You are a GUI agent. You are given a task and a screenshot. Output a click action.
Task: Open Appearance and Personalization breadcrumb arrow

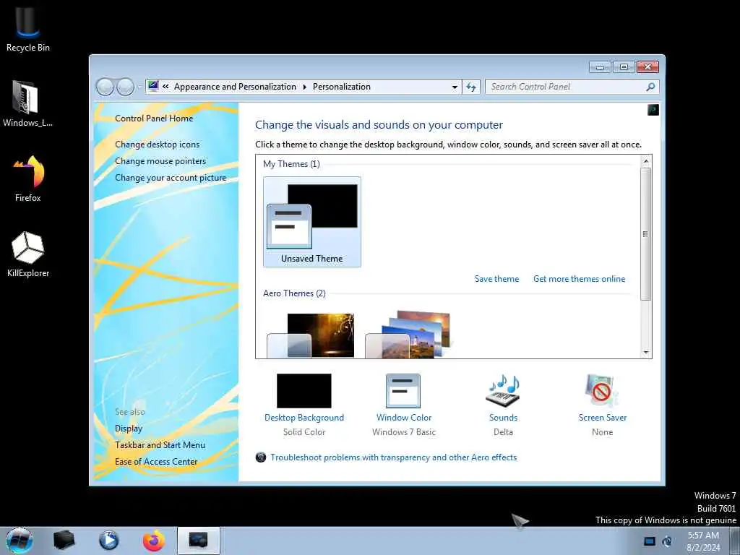pyautogui.click(x=304, y=87)
